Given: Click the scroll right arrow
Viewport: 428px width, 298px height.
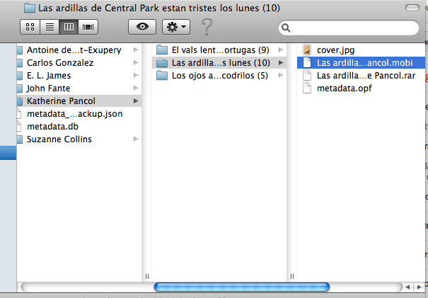Looking at the screenshot, I should click(419, 287).
